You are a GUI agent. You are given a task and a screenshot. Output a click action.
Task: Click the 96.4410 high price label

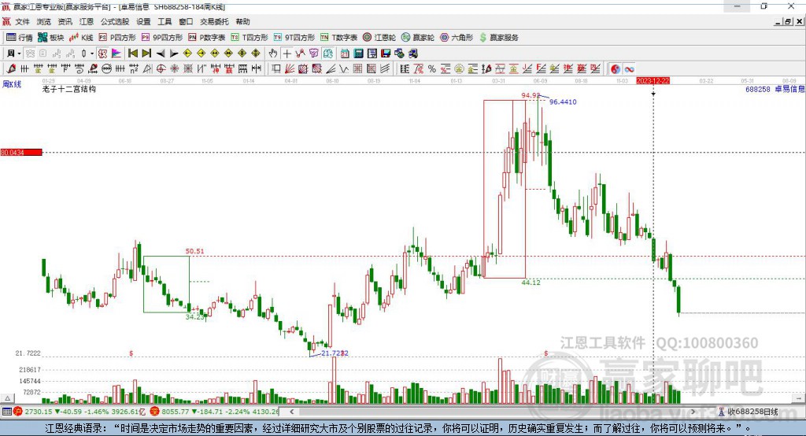click(x=563, y=102)
